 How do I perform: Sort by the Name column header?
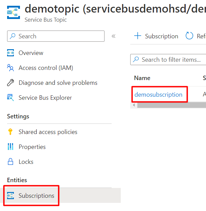tap(142, 78)
